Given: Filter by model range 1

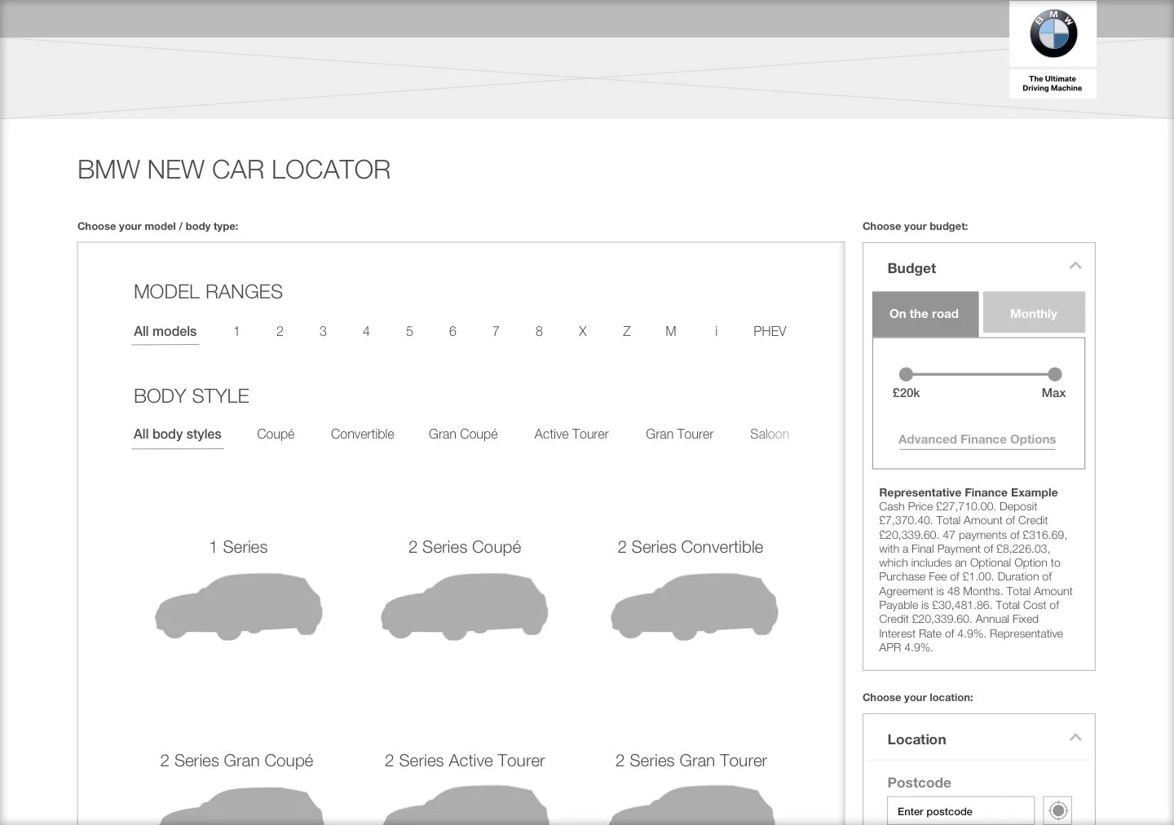Looking at the screenshot, I should click(236, 331).
